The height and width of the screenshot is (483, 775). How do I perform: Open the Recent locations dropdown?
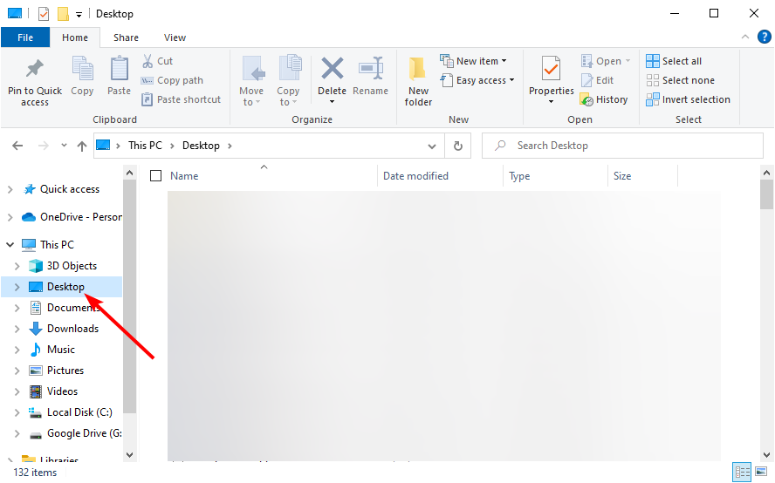pyautogui.click(x=64, y=146)
